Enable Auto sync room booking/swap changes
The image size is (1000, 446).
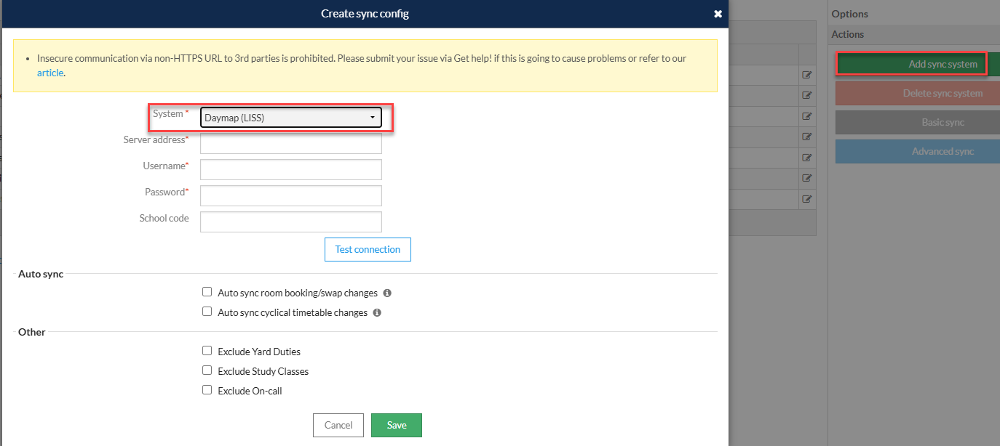click(x=207, y=293)
